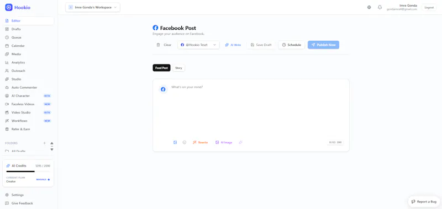Click the Faceless Videos camera icon
The width and height of the screenshot is (442, 209).
[7, 104]
